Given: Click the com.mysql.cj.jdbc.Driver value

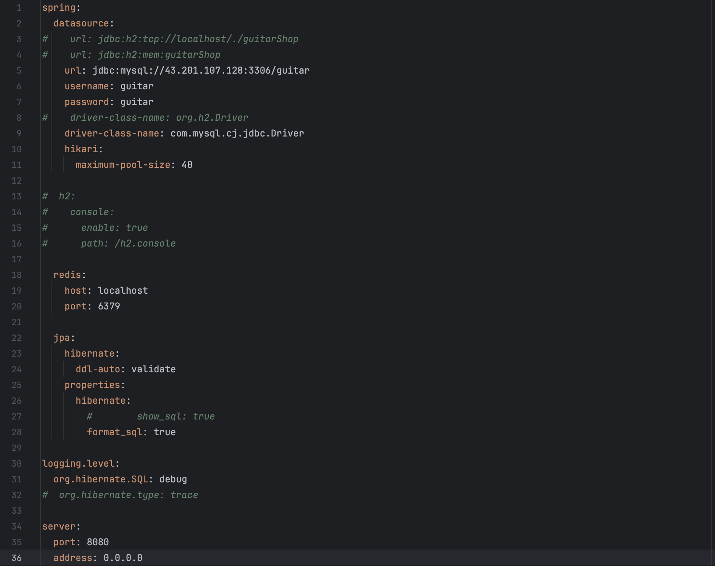Looking at the screenshot, I should coord(237,133).
